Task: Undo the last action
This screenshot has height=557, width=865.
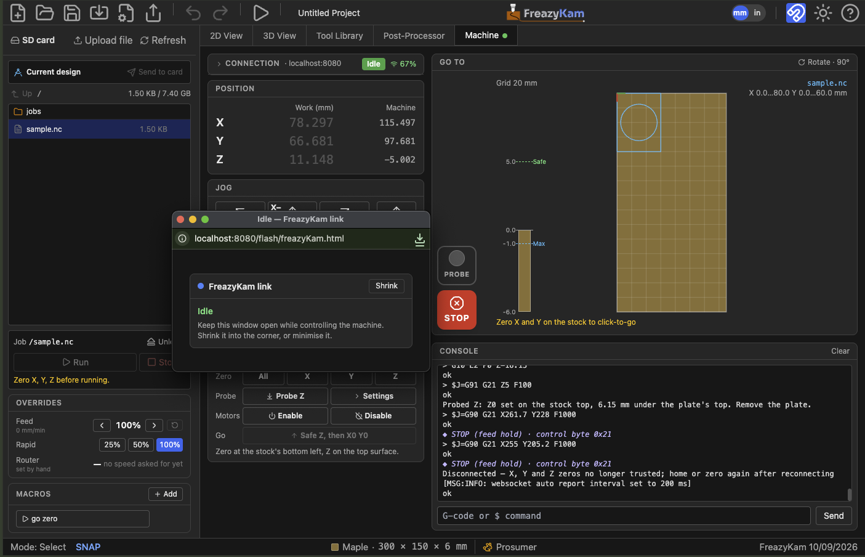Action: pyautogui.click(x=193, y=12)
